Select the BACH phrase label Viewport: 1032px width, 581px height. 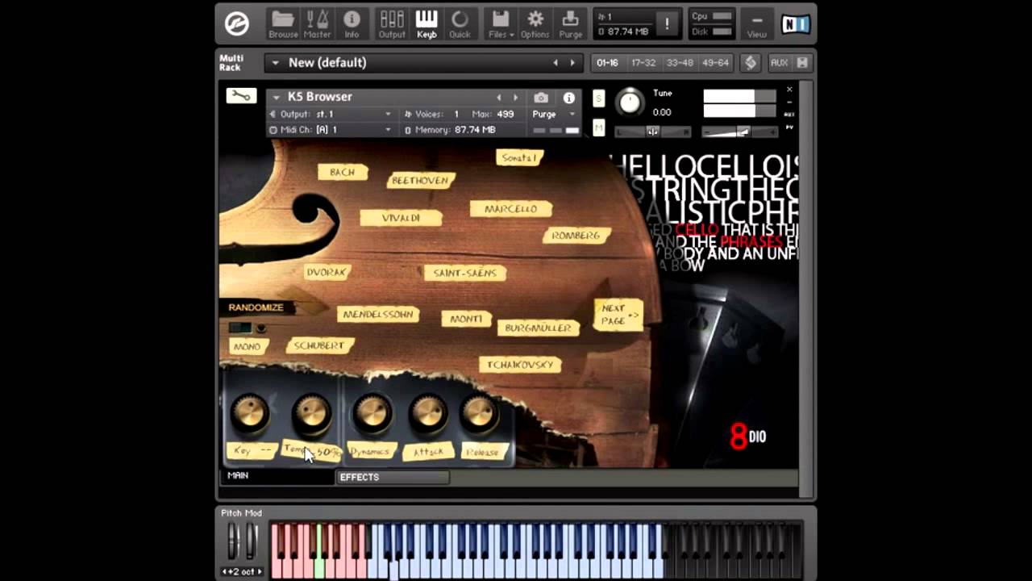[343, 172]
